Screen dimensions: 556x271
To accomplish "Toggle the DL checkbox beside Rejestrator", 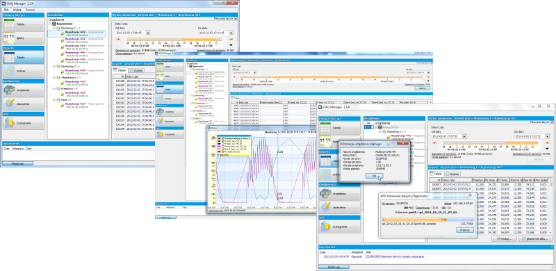I will [368, 127].
